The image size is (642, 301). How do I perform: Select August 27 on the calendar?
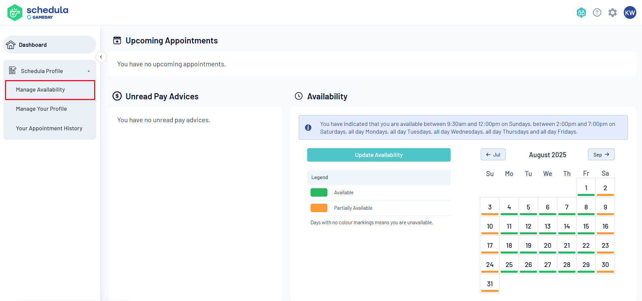[547, 265]
